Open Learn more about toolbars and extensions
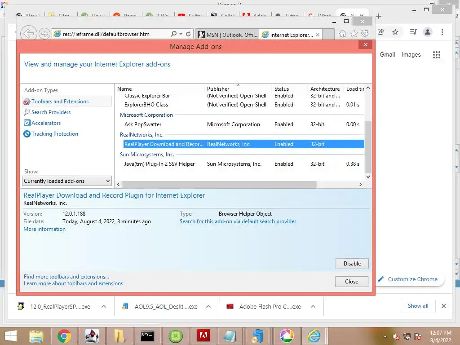 coord(73,283)
